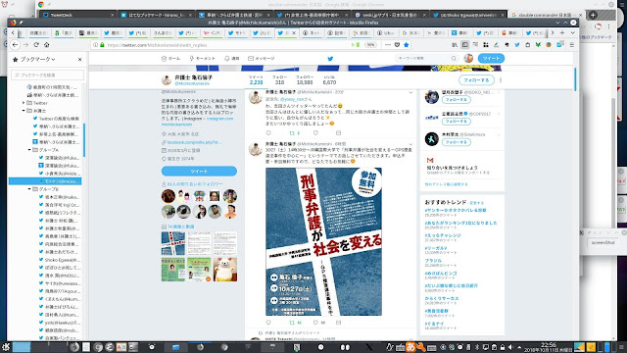Reload the page in Firefox

36,45
